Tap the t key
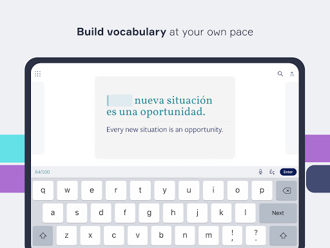Image resolution: width=330 pixels, height=248 pixels. click(x=140, y=191)
